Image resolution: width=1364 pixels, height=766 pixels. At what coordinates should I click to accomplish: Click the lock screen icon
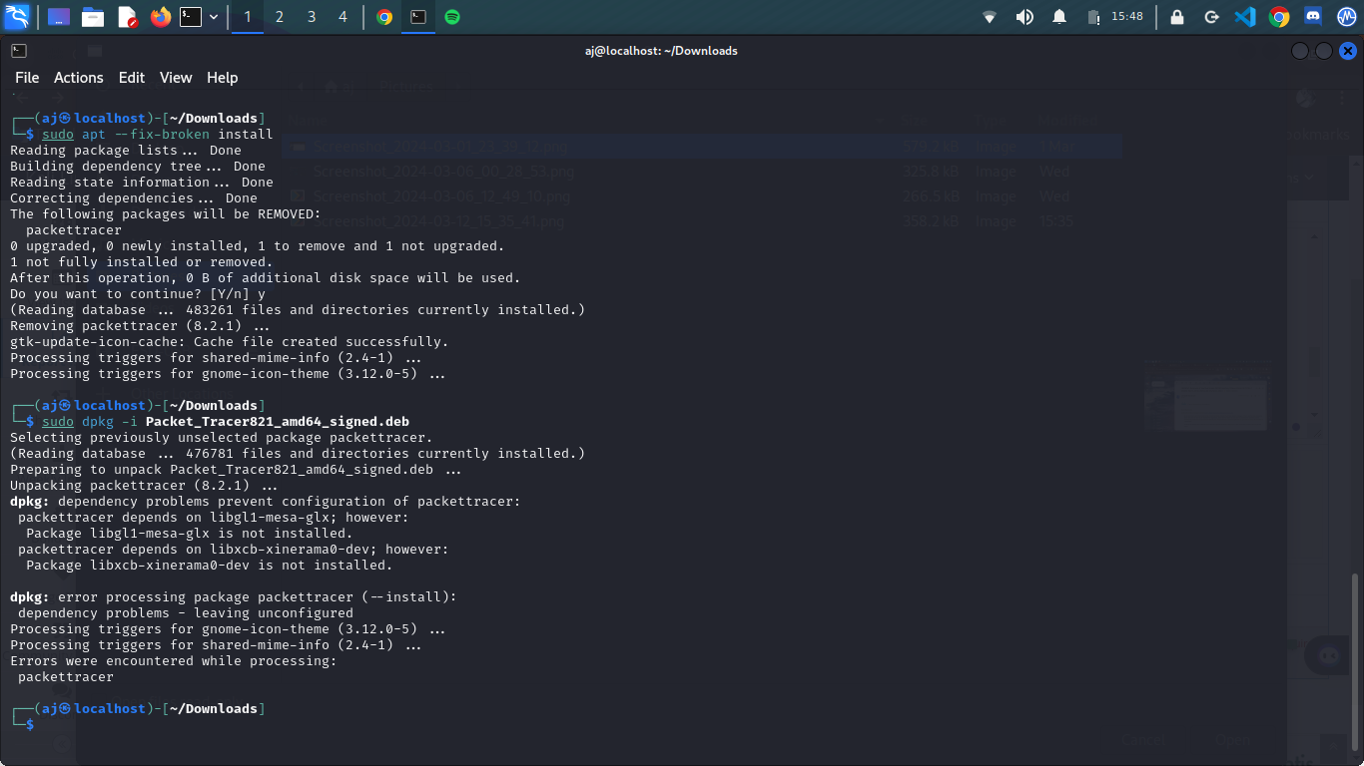point(1177,17)
